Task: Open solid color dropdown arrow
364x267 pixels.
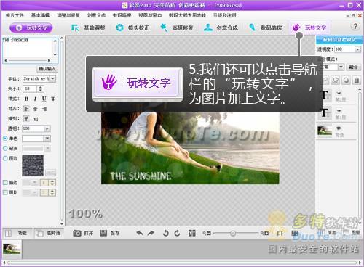Action: [47, 139]
